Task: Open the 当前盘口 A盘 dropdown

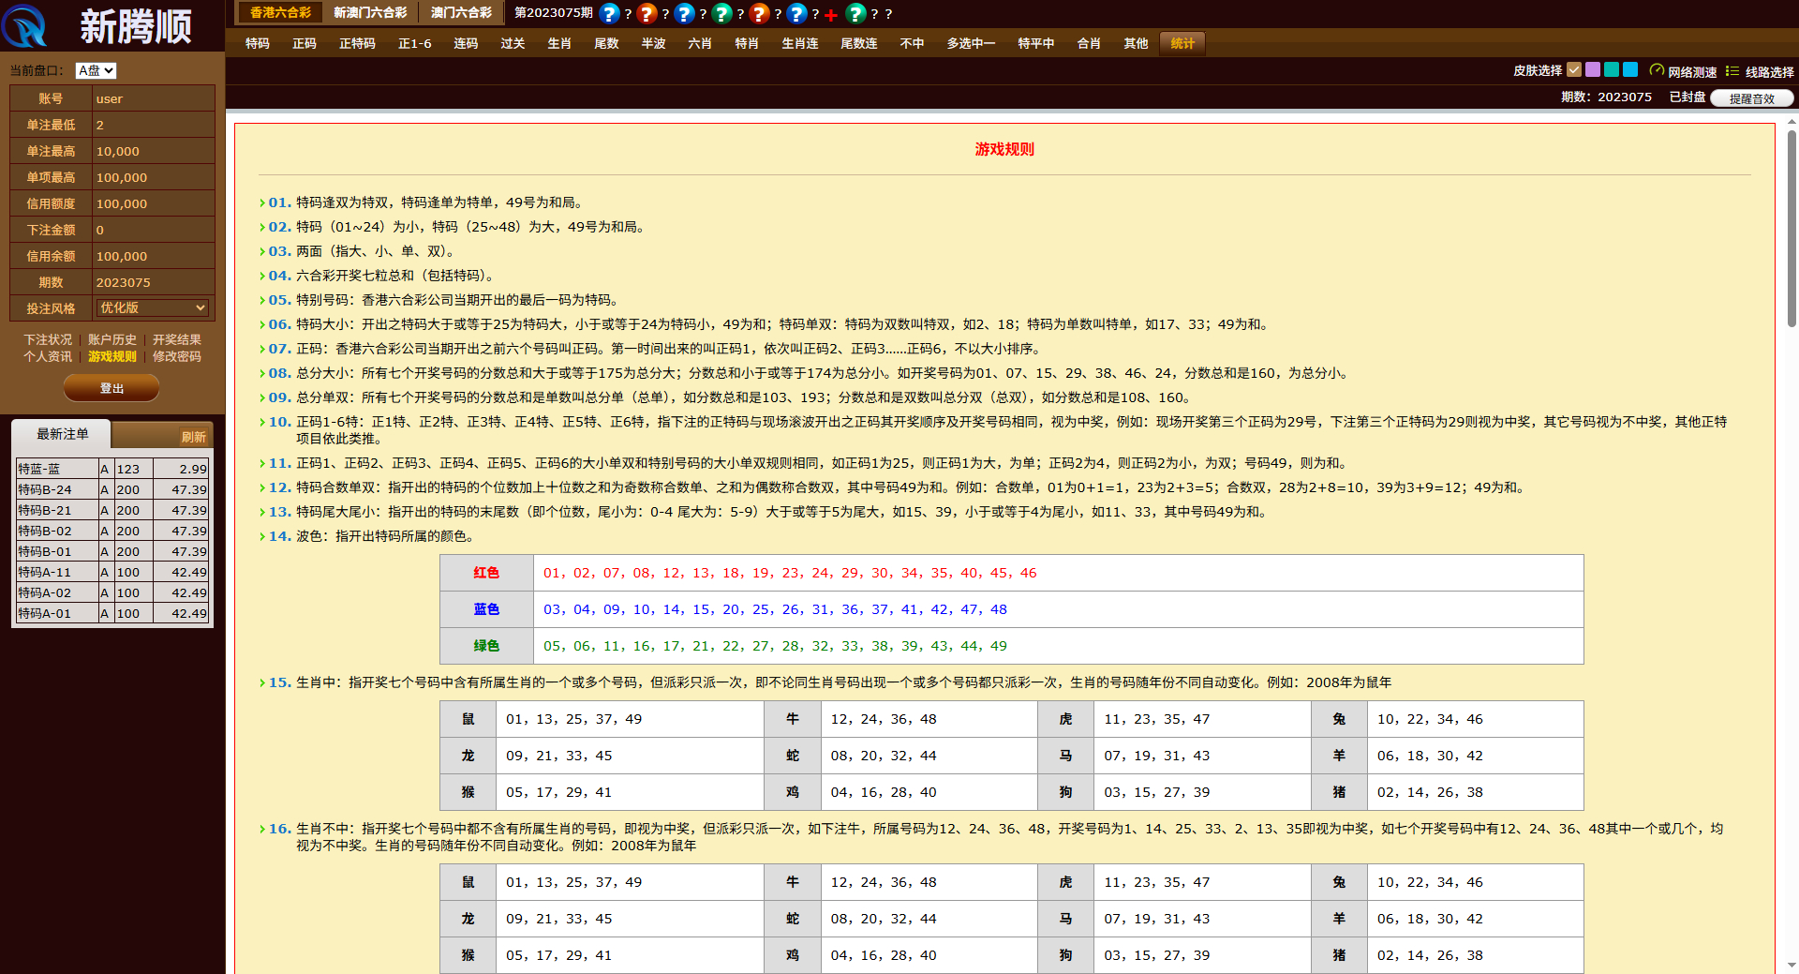Action: 96,71
